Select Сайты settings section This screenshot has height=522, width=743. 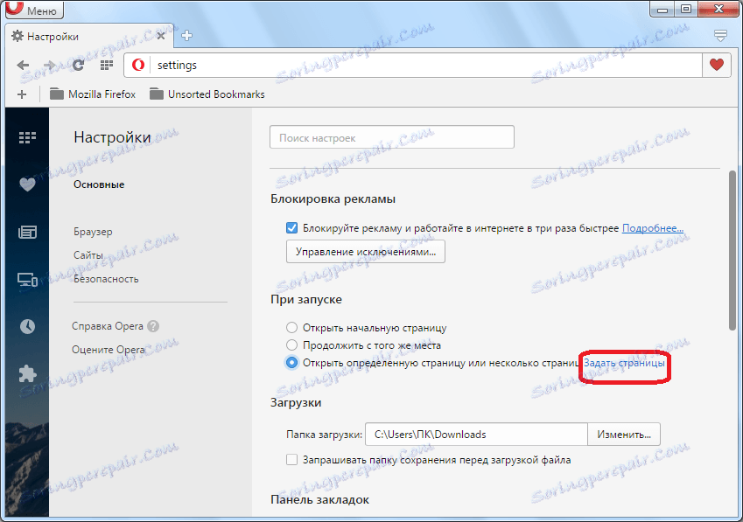pos(88,255)
